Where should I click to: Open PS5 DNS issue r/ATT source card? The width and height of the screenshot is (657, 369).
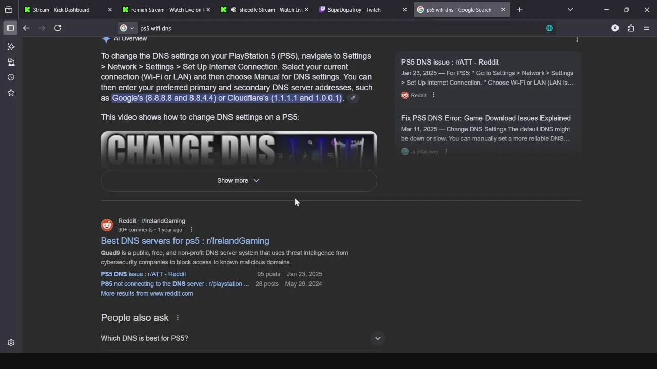450,62
